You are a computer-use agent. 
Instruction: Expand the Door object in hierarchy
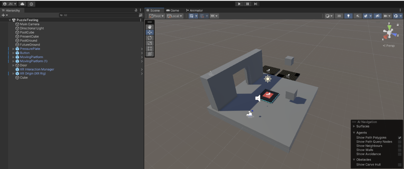click(x=14, y=65)
